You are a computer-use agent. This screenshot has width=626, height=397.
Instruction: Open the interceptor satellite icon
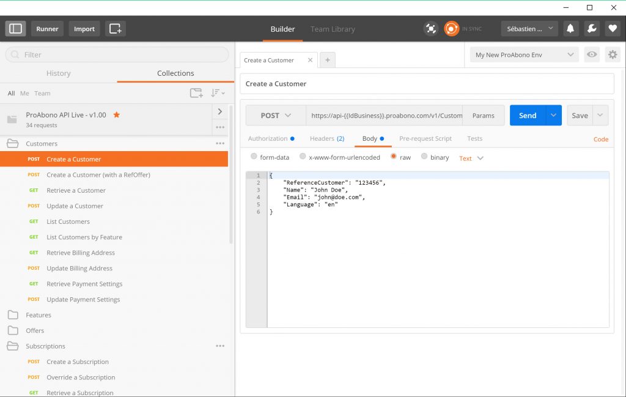[431, 29]
